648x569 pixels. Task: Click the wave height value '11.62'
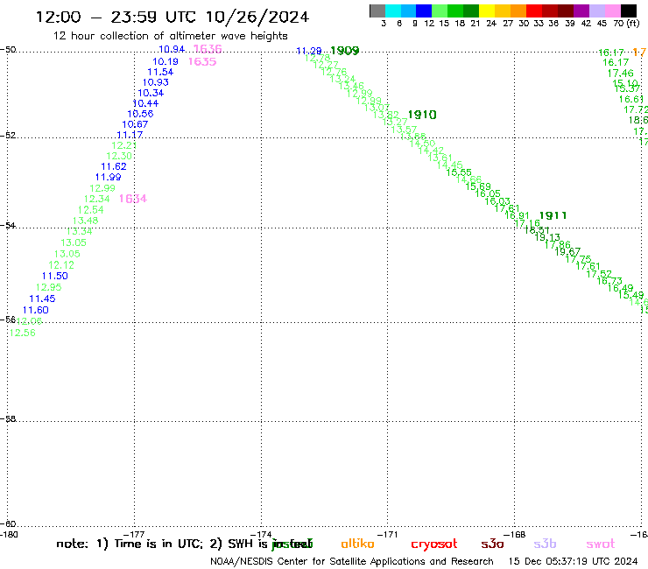click(x=114, y=166)
